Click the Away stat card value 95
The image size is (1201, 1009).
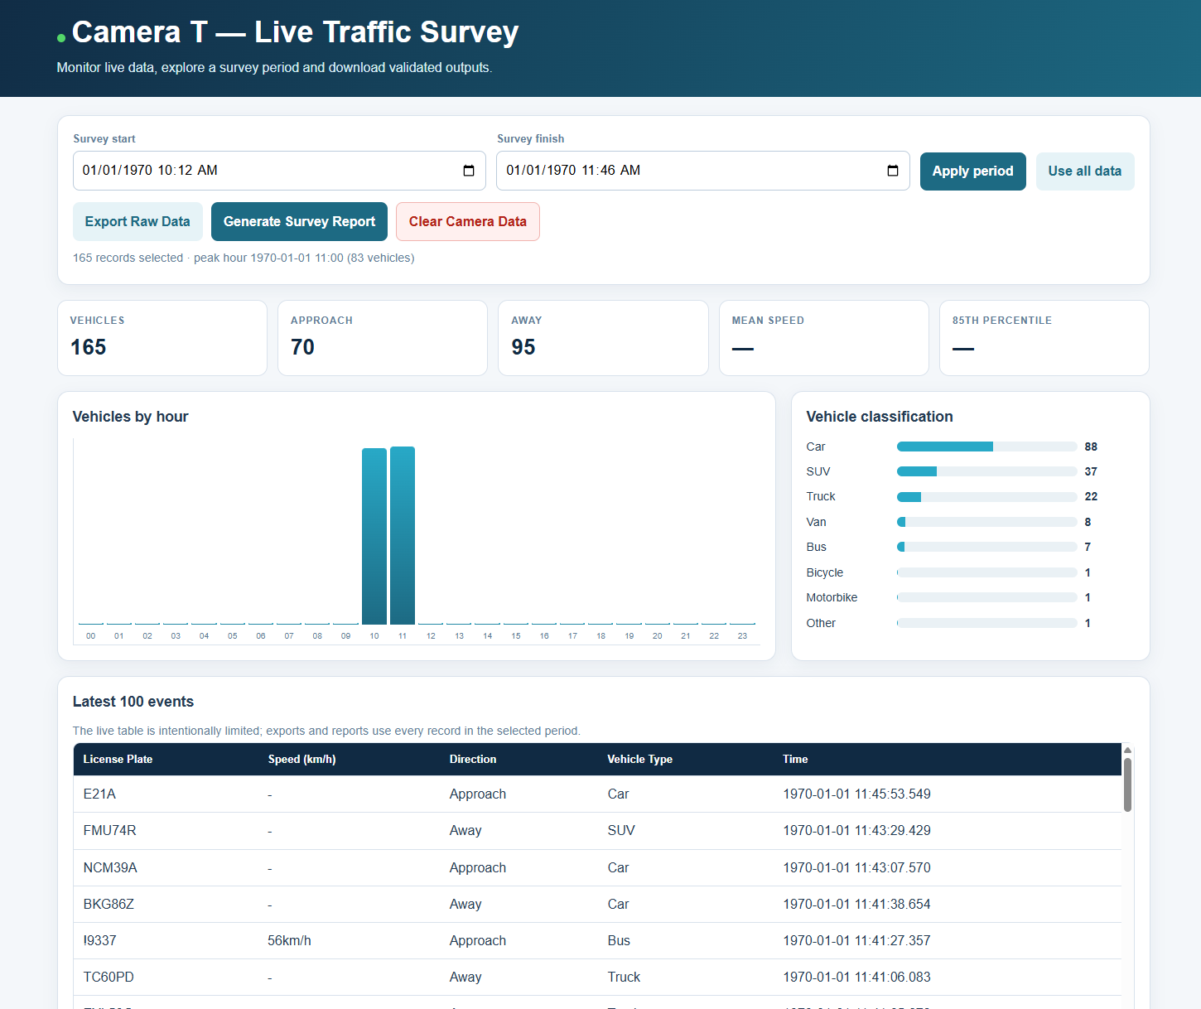523,347
